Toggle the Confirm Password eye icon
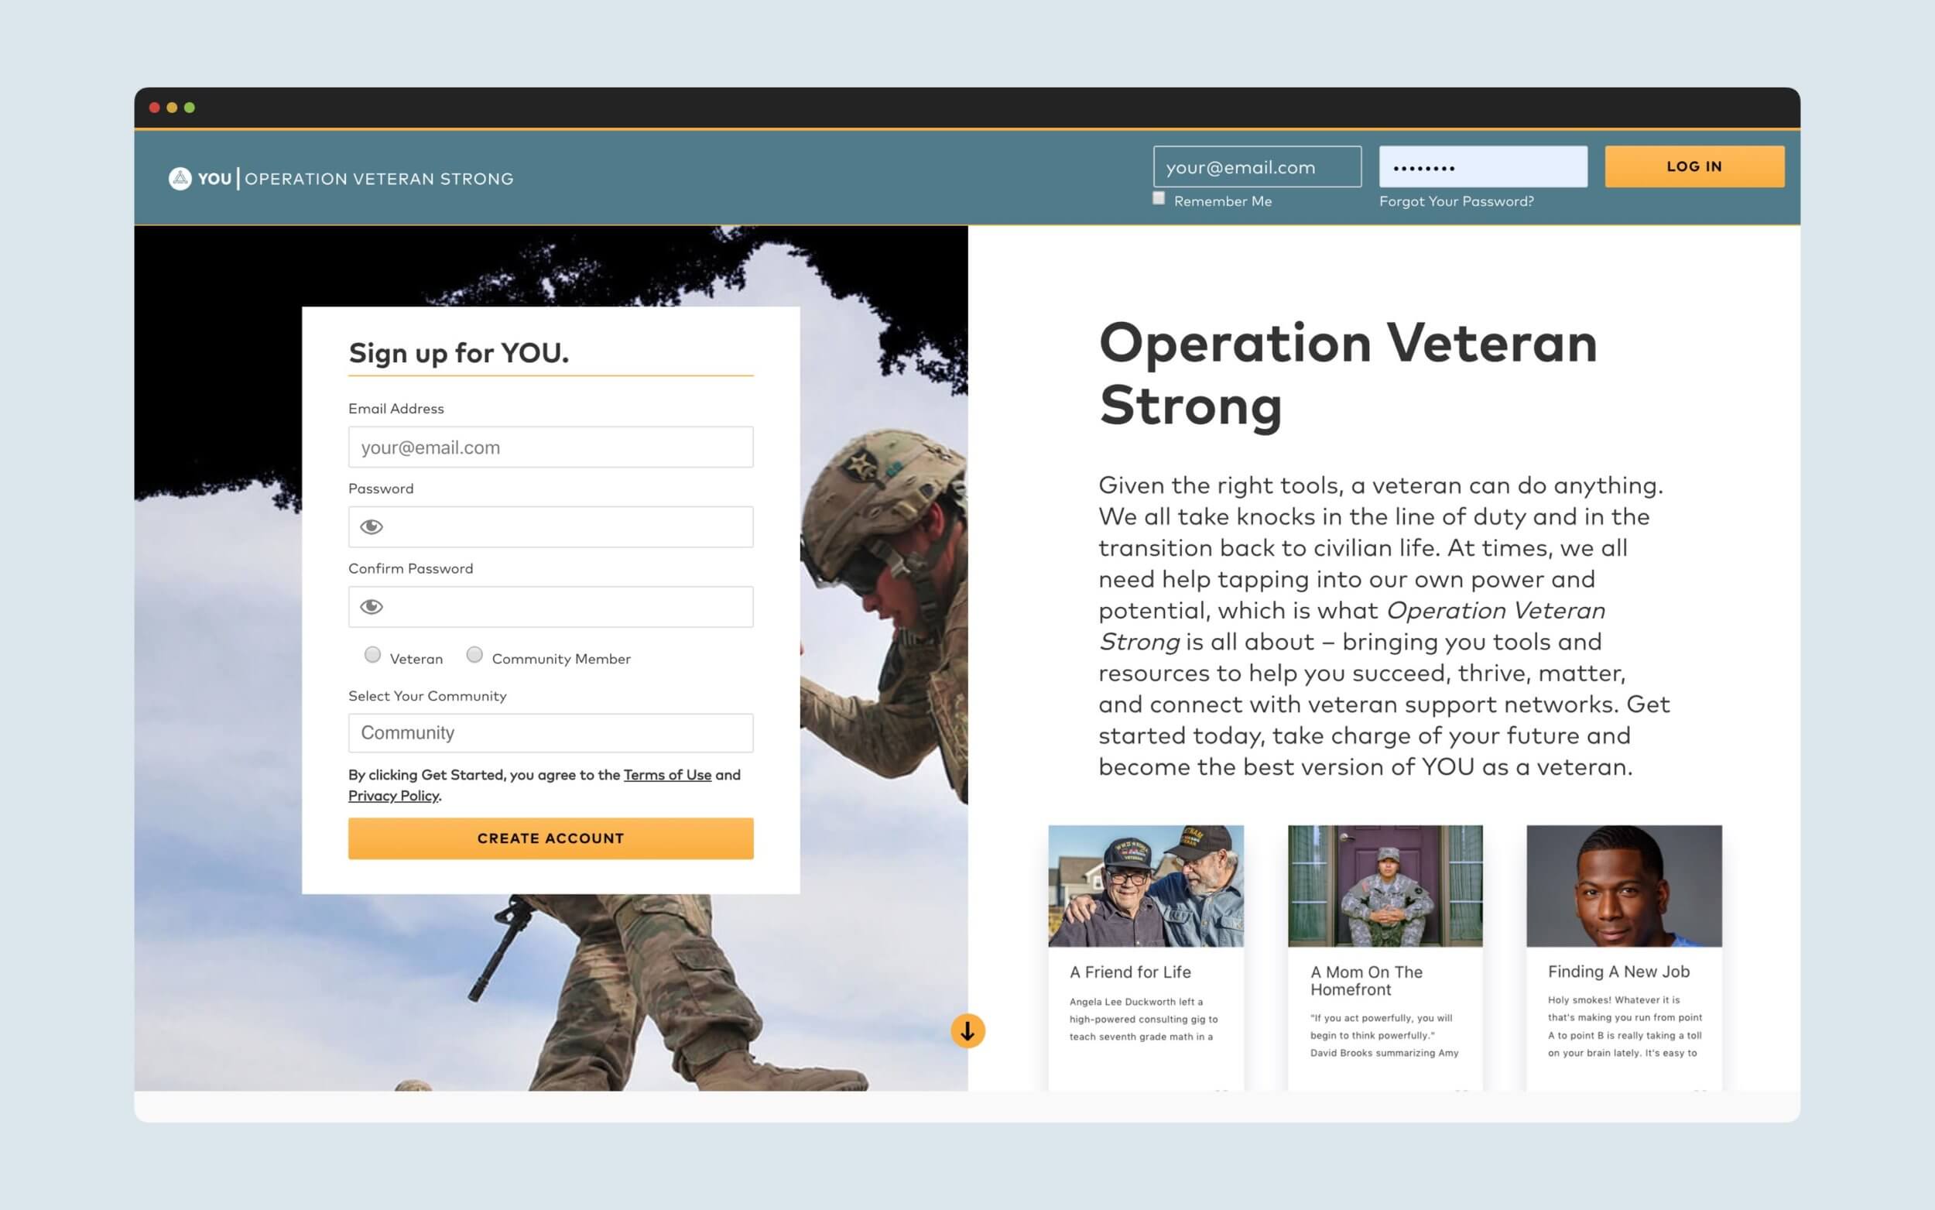Viewport: 1935px width, 1210px height. [372, 607]
